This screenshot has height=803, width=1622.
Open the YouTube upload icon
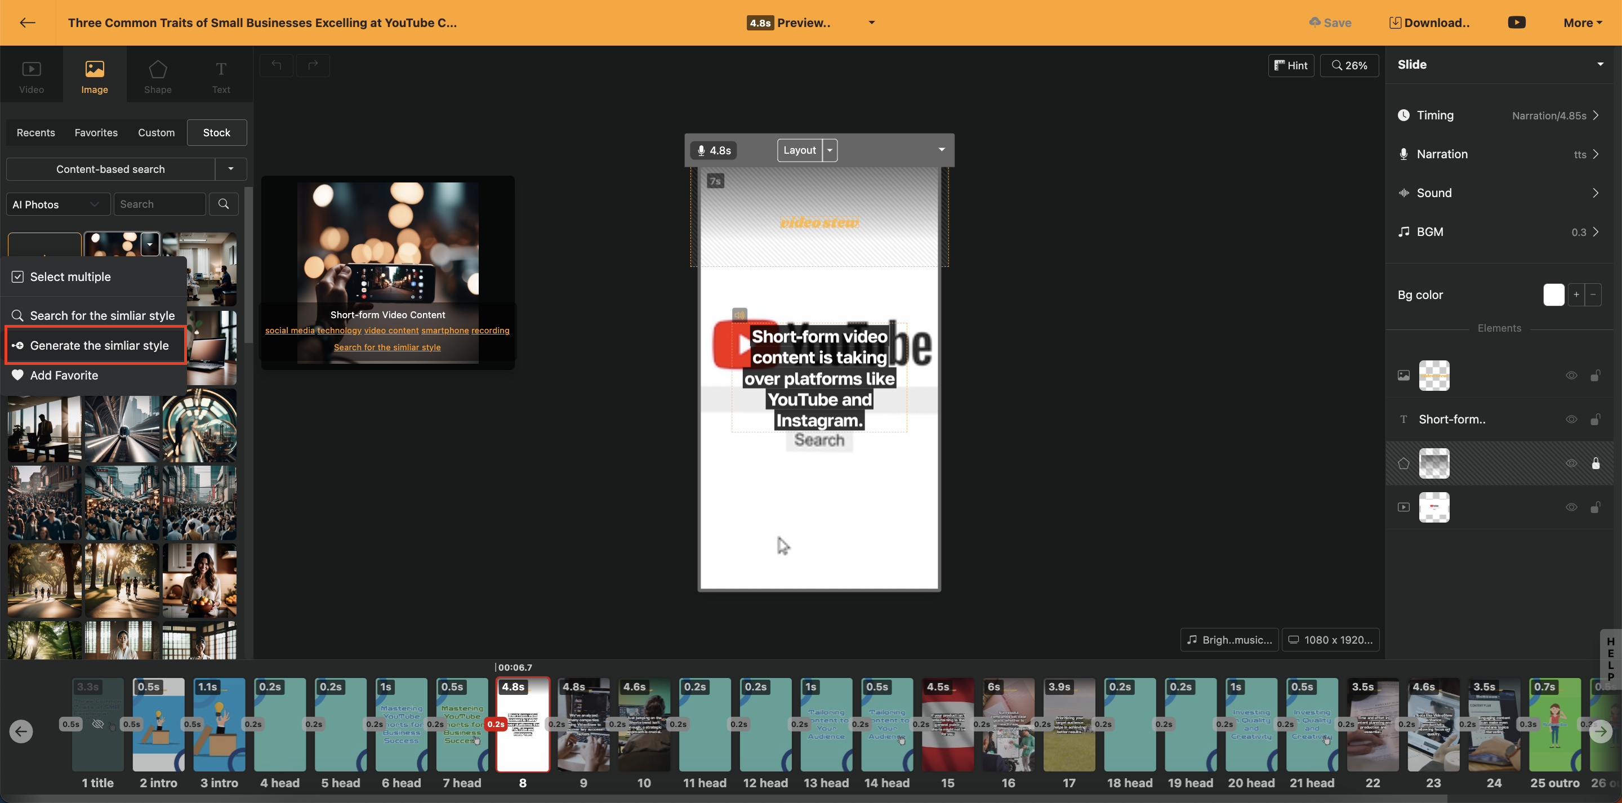(x=1516, y=23)
